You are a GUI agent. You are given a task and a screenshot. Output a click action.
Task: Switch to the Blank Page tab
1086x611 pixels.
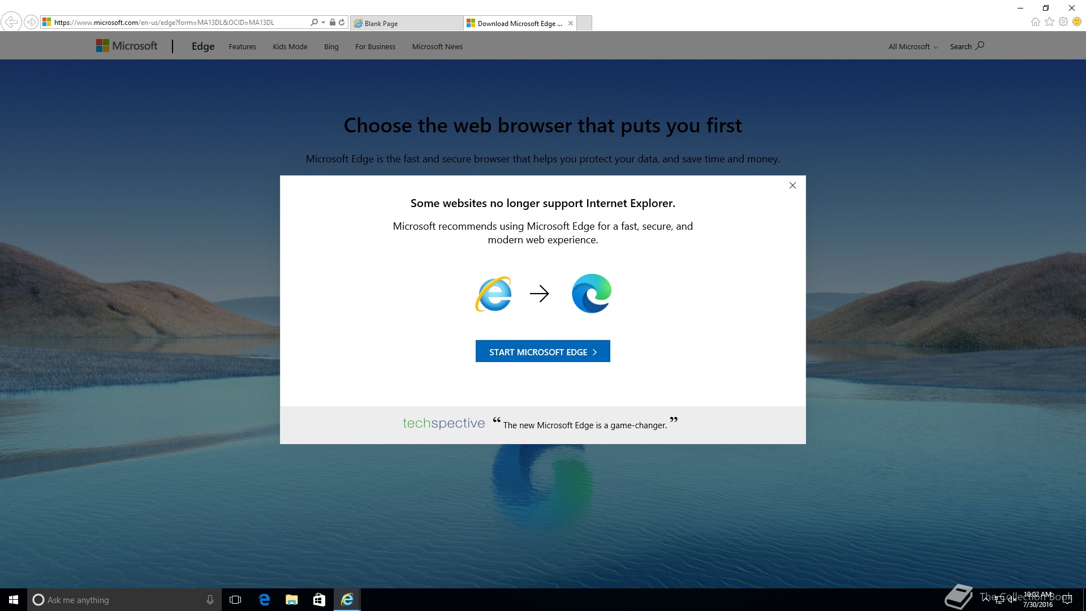pyautogui.click(x=406, y=23)
